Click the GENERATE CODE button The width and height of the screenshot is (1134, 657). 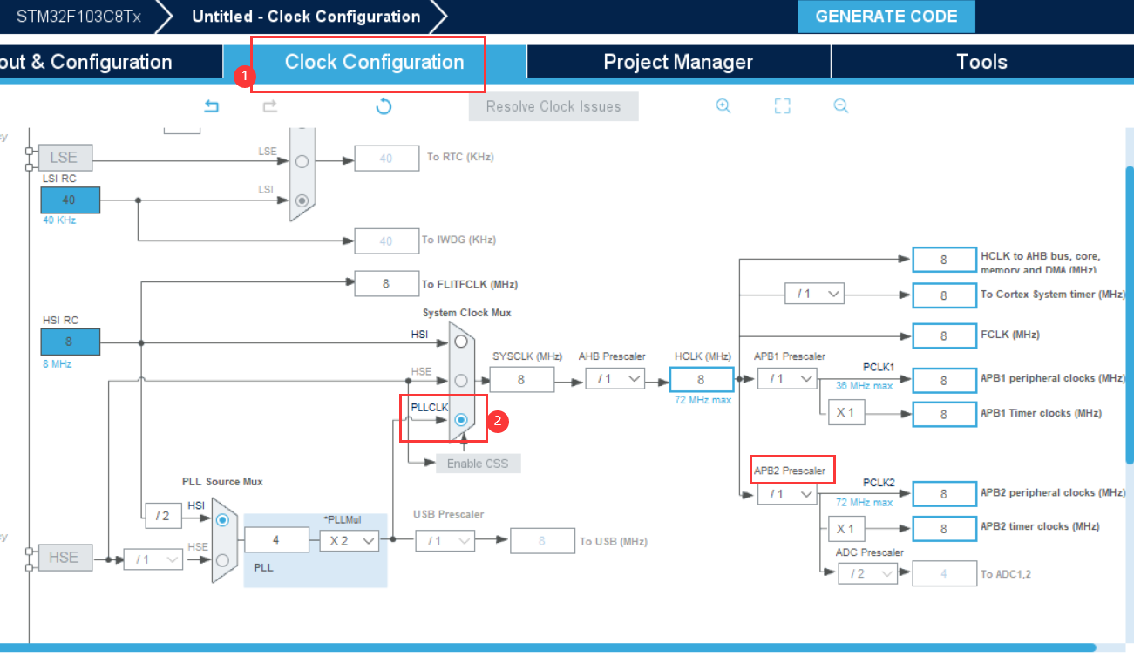pyautogui.click(x=886, y=17)
